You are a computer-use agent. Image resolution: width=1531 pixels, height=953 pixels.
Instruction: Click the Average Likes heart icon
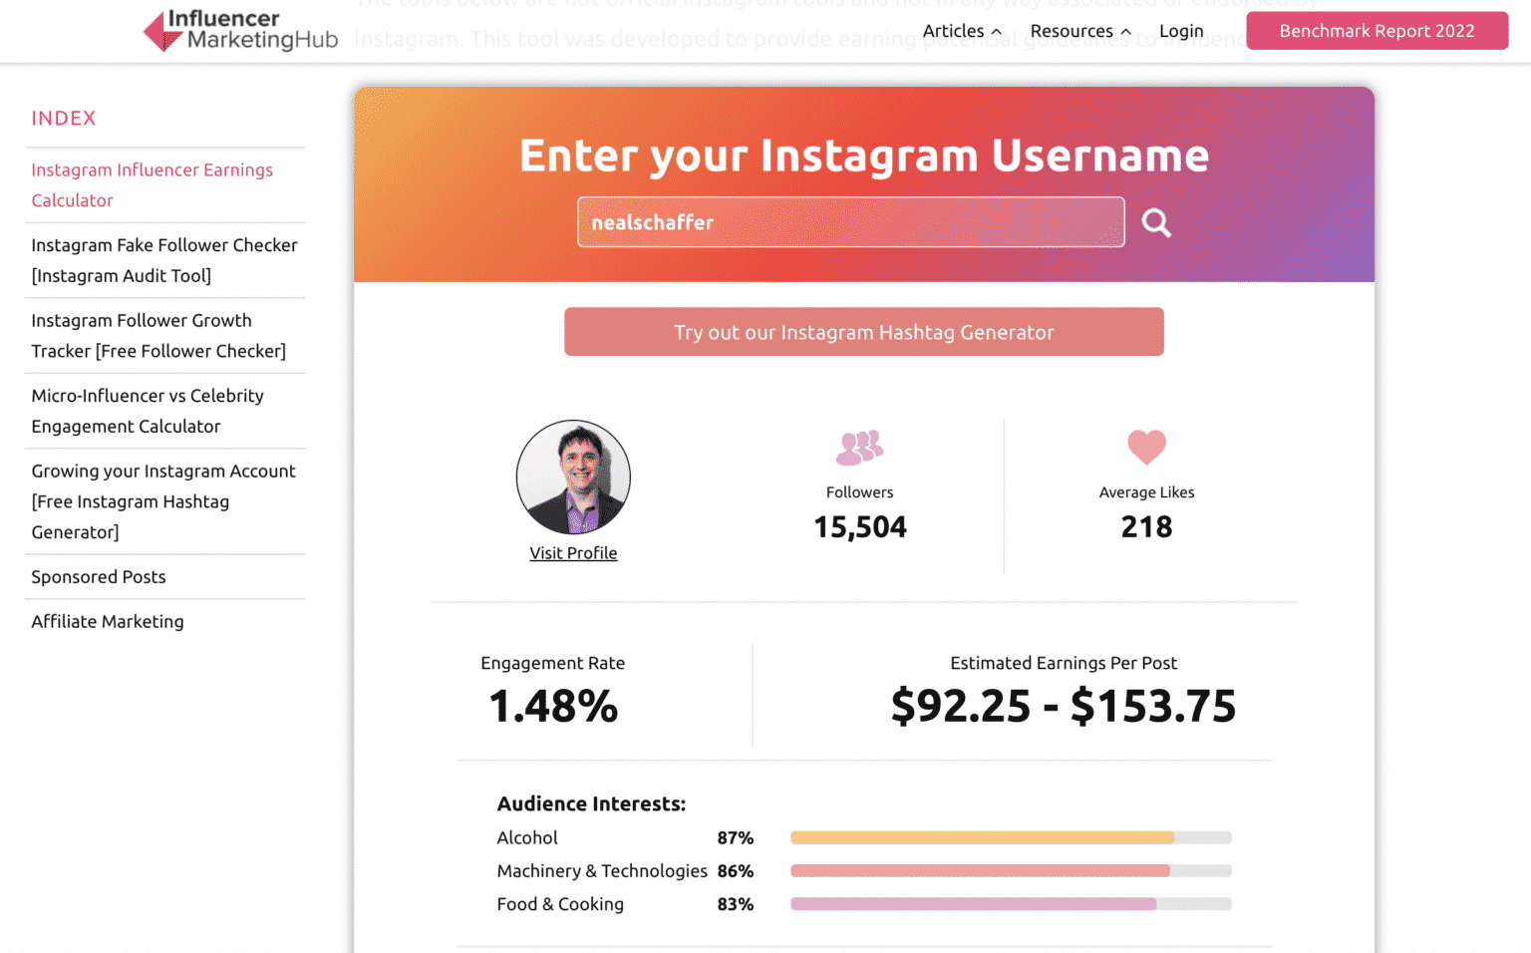point(1146,447)
